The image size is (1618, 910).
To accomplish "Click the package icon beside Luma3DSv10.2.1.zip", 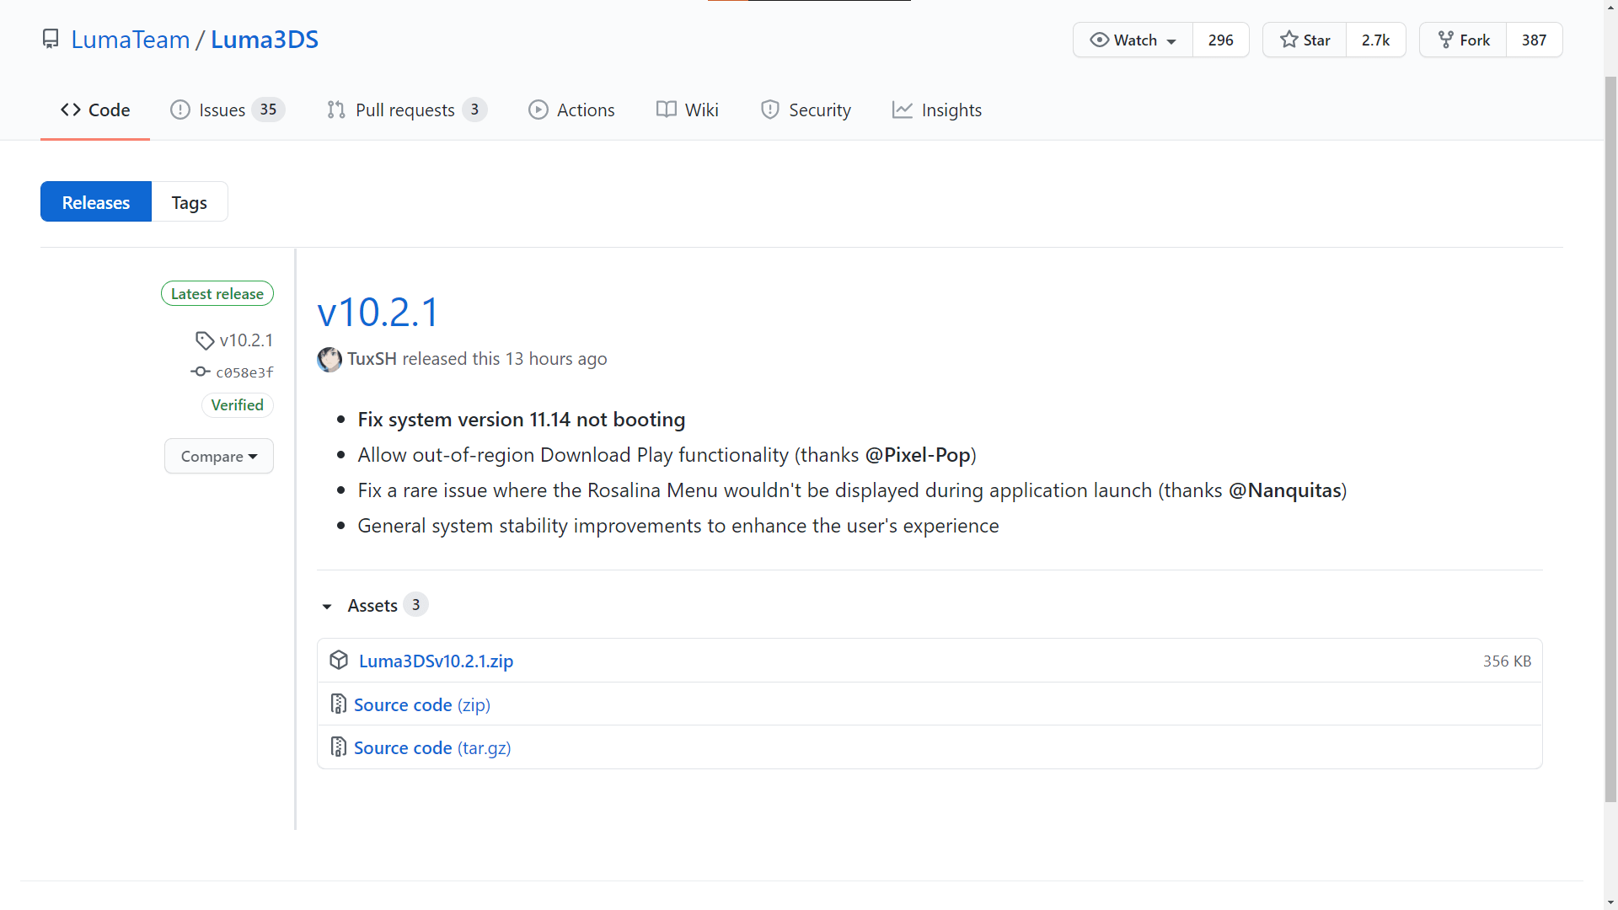I will point(339,661).
